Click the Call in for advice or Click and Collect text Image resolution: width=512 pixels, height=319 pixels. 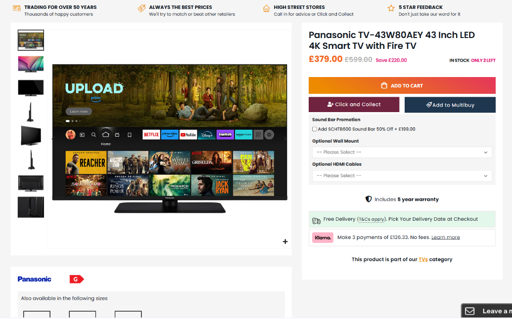tap(314, 14)
